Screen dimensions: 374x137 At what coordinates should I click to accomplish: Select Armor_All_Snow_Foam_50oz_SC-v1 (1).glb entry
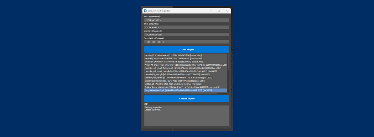coord(186,65)
